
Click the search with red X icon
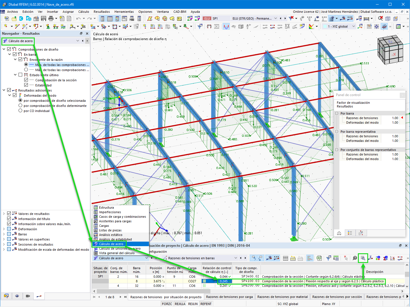(380, 18)
